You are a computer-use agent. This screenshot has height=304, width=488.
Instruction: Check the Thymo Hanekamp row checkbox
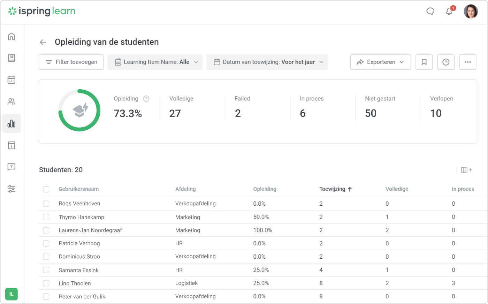[x=46, y=217]
